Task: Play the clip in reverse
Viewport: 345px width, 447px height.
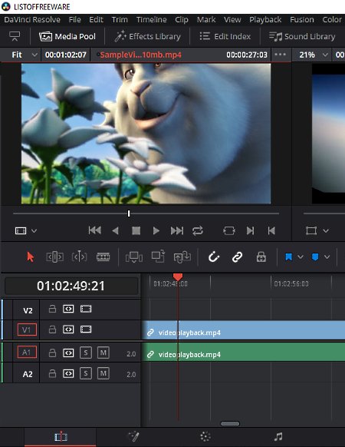Action: pyautogui.click(x=115, y=230)
